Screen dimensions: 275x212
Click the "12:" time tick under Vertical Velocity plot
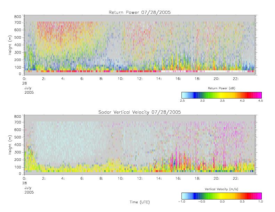pos(140,179)
